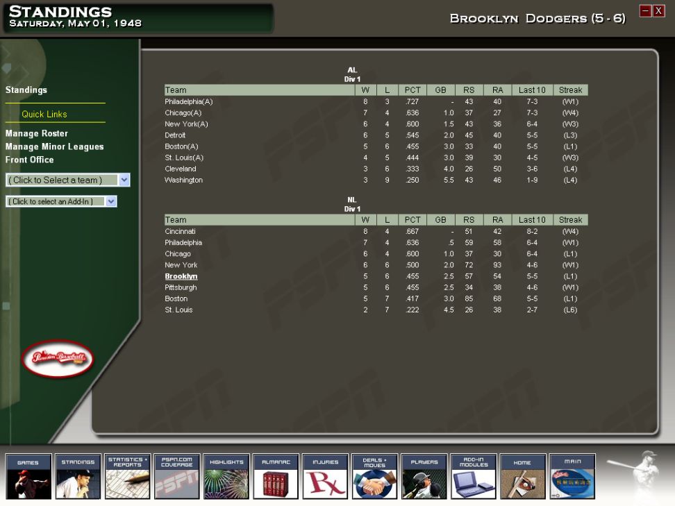Open Statistics Reports icon
Image resolution: width=675 pixels, height=506 pixels.
[x=127, y=476]
